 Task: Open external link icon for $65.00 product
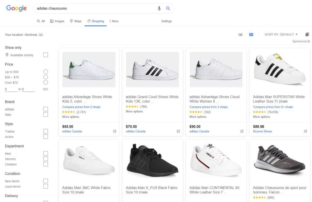click(115, 131)
